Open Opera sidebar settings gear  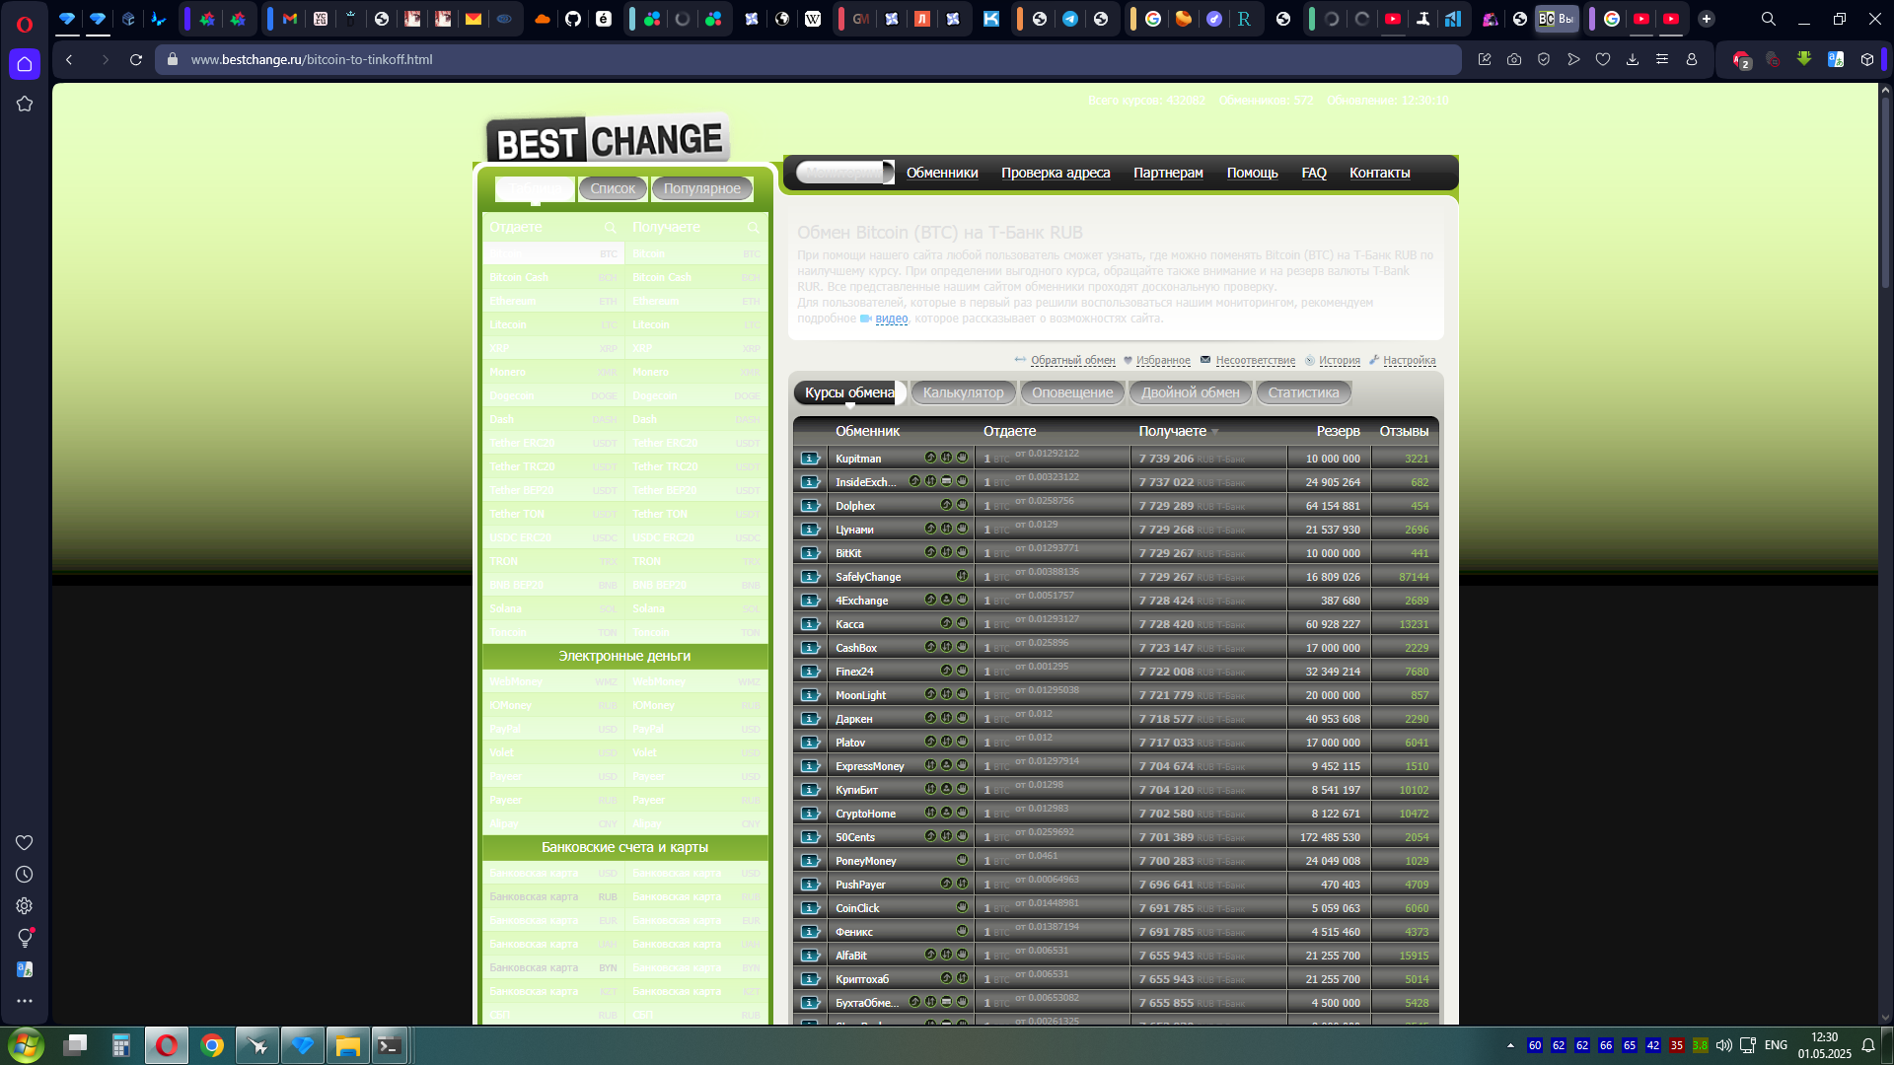25,906
